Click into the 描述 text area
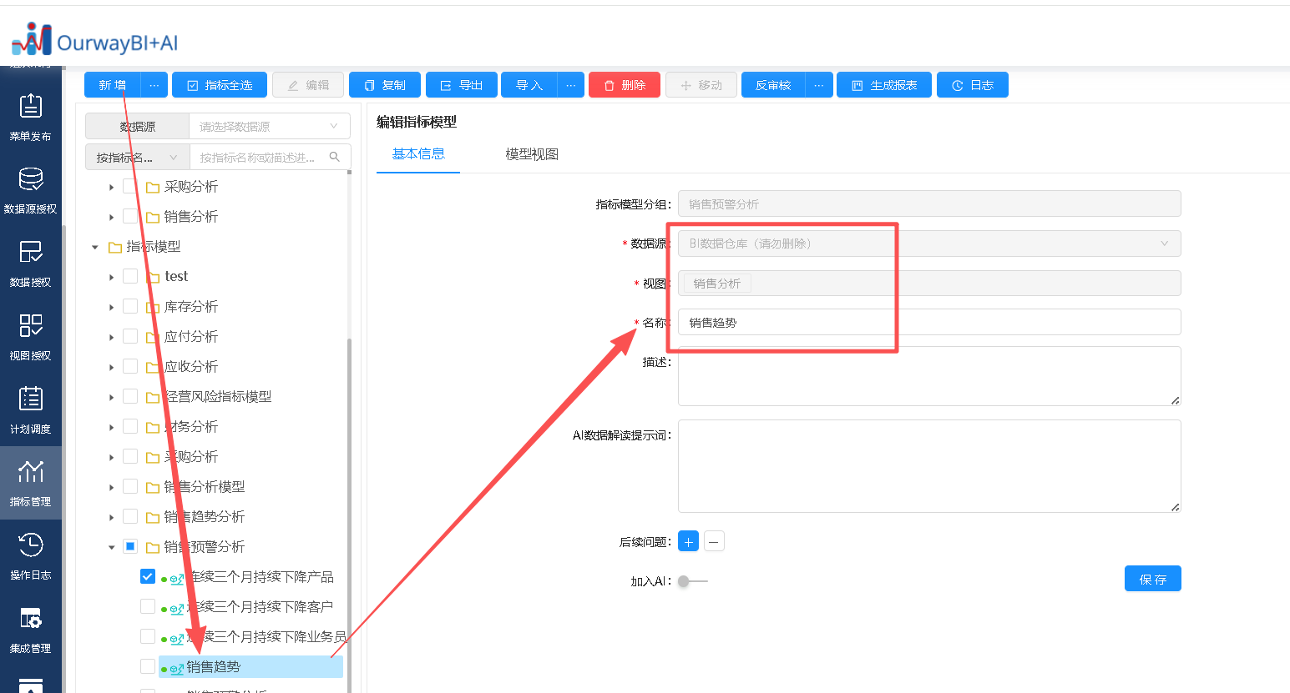This screenshot has width=1290, height=693. point(929,376)
